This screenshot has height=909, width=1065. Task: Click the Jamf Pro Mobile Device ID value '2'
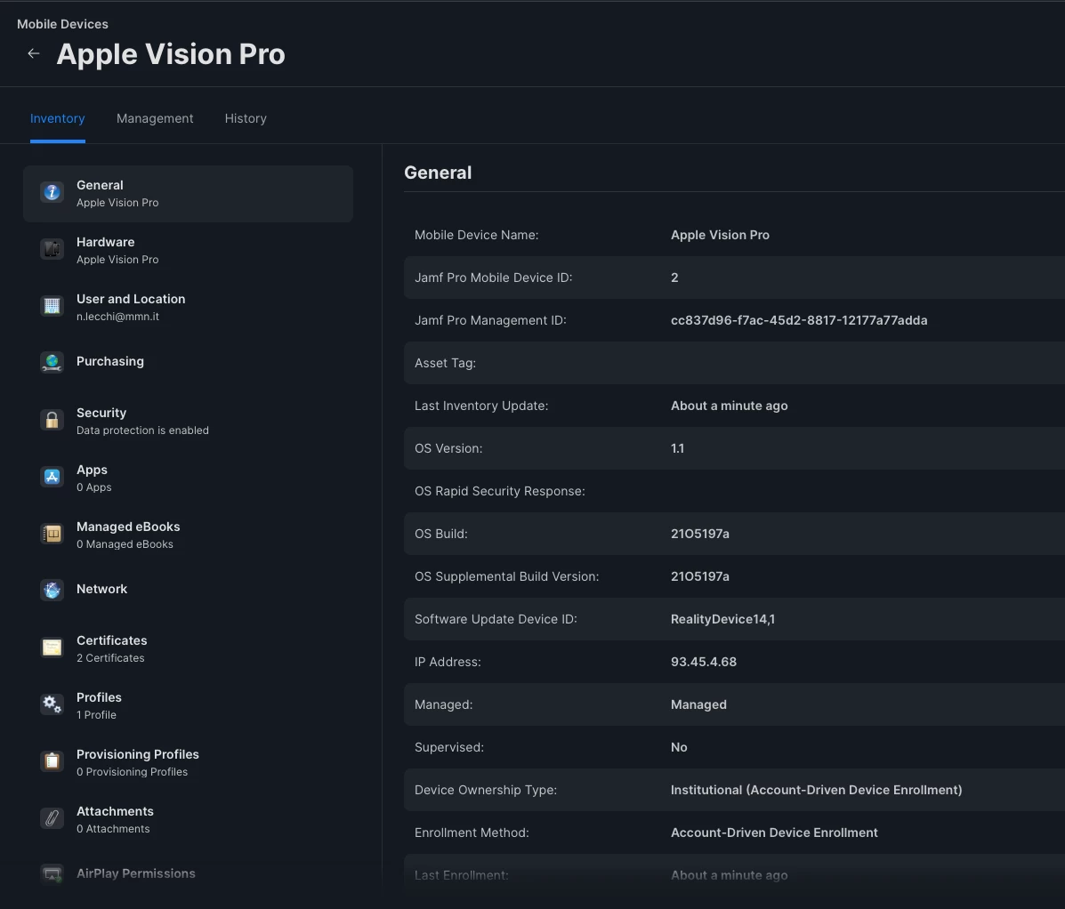(x=674, y=278)
